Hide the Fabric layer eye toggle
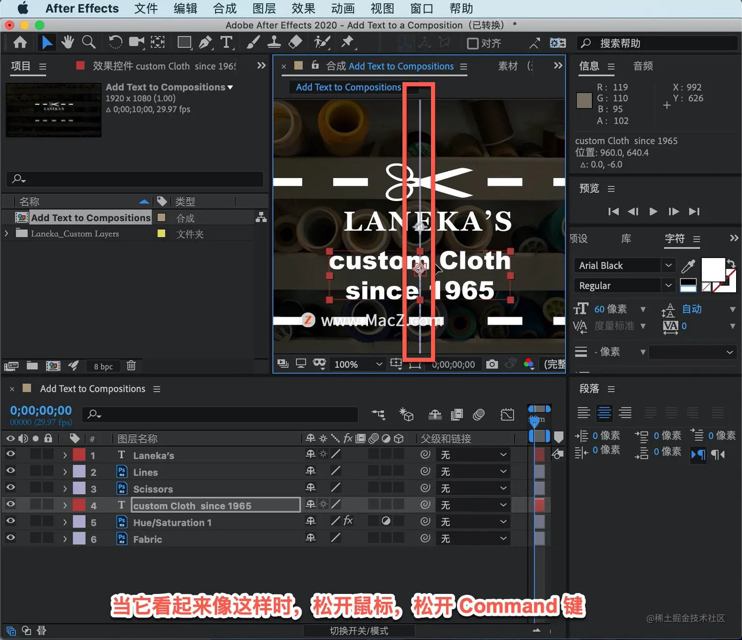Image resolution: width=742 pixels, height=640 pixels. click(10, 538)
